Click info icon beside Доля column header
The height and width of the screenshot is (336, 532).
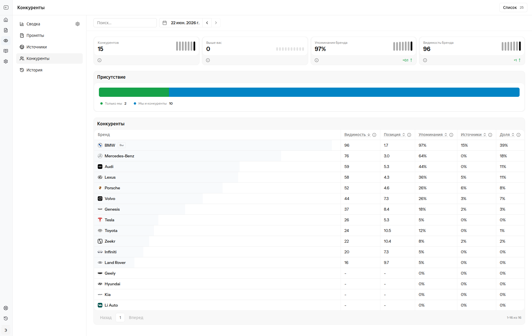point(518,135)
